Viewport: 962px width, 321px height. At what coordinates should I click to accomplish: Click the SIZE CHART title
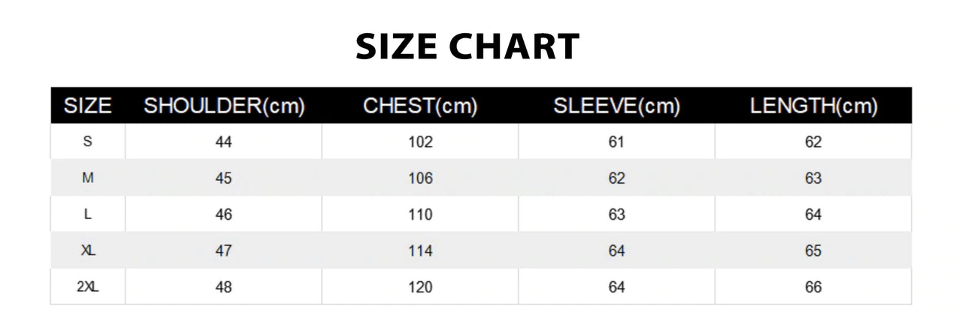(x=467, y=47)
